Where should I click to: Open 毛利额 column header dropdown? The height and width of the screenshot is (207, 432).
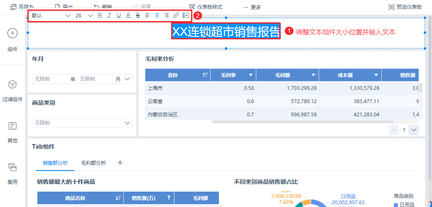click(x=313, y=75)
